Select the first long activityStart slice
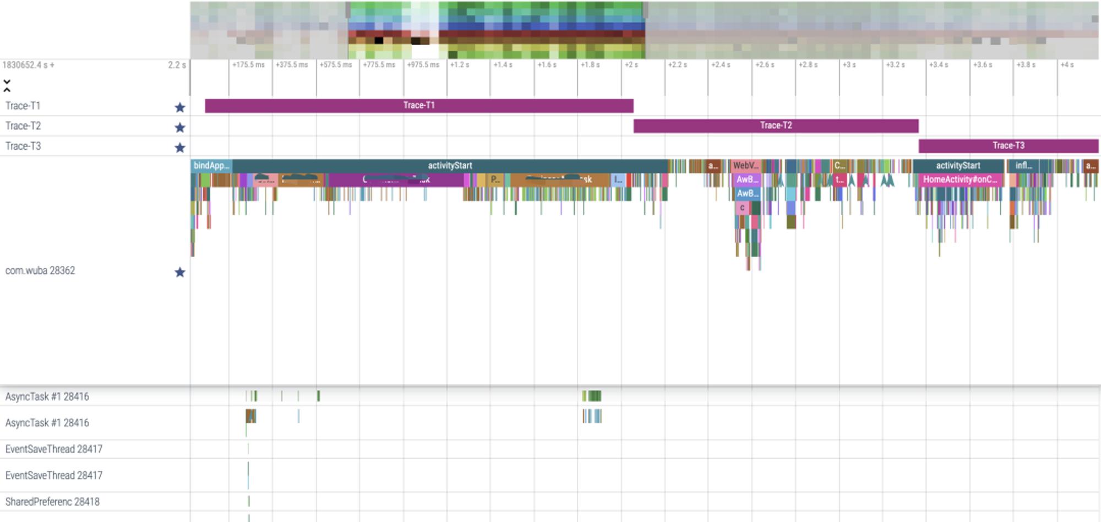1101x522 pixels. [450, 166]
